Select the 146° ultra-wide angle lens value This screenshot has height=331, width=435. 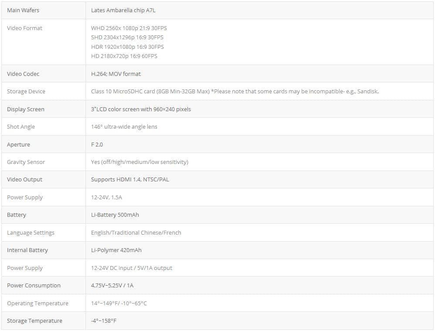[x=124, y=127]
